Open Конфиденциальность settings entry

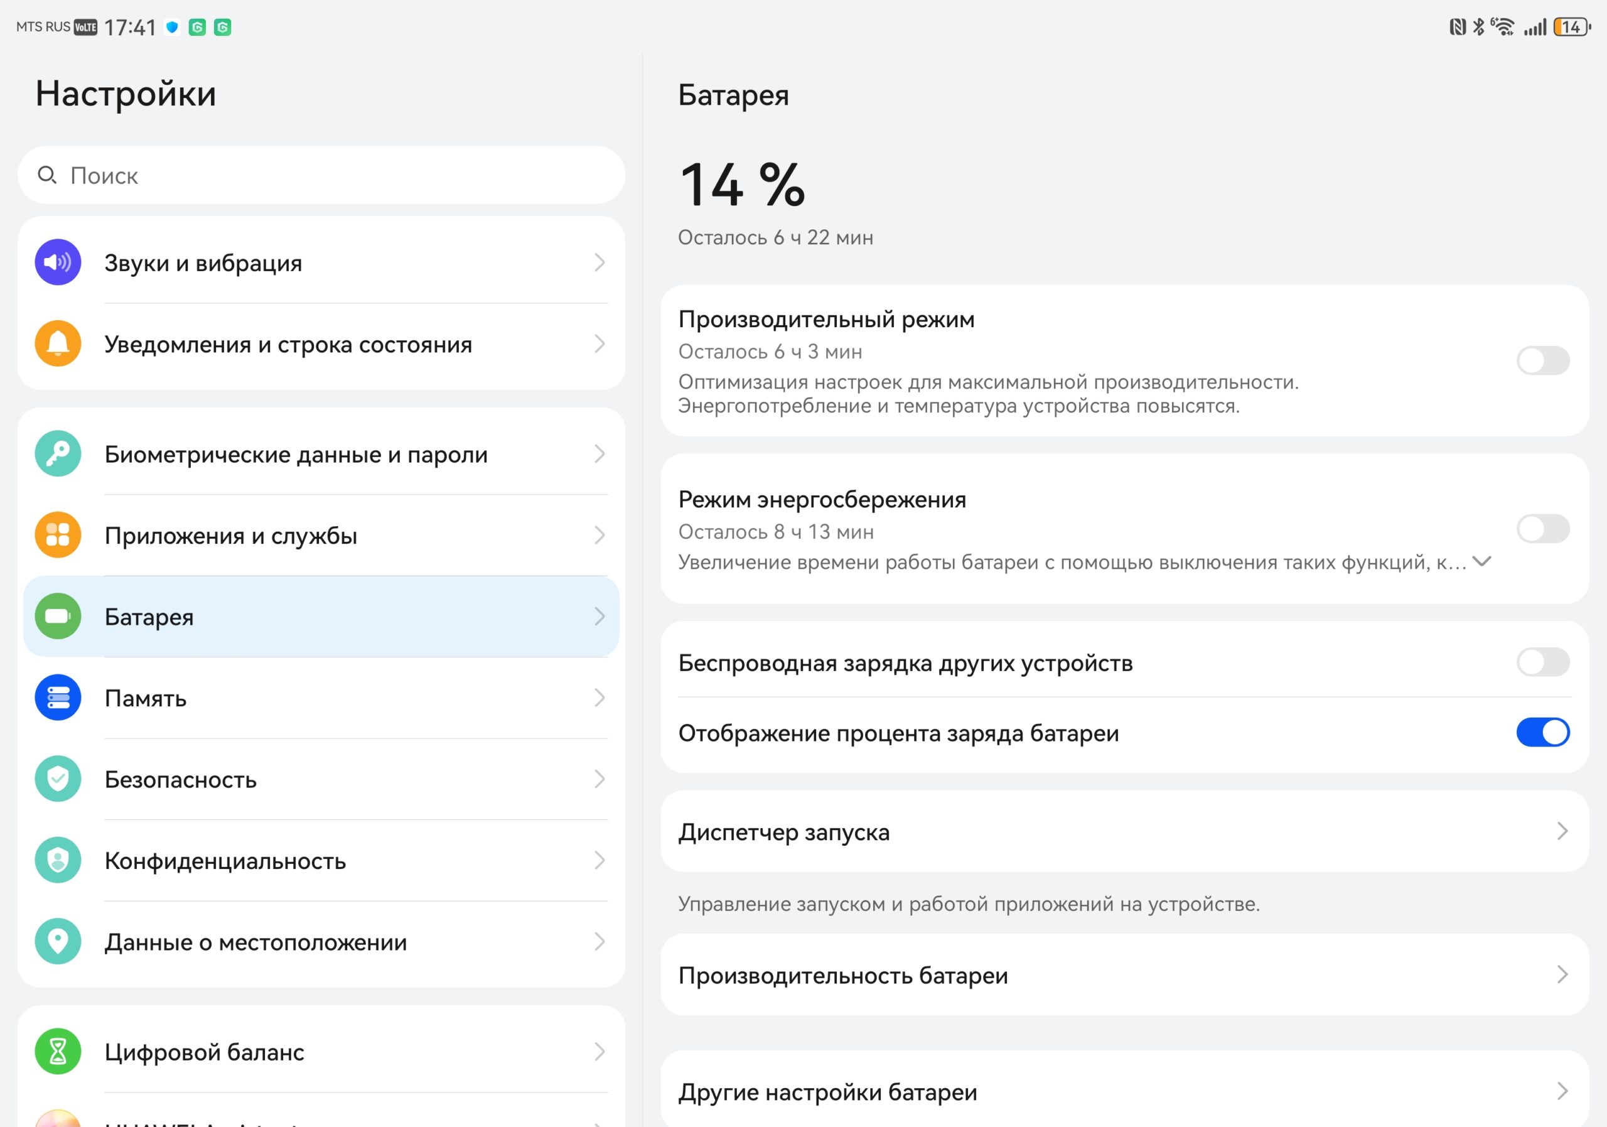pyautogui.click(x=321, y=860)
